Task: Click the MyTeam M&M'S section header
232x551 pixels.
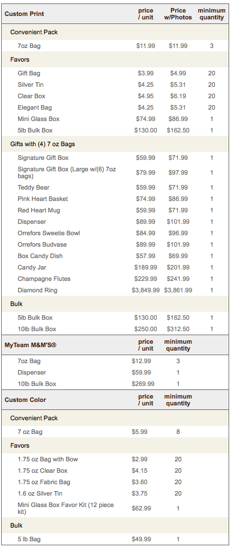Action: tap(30, 345)
